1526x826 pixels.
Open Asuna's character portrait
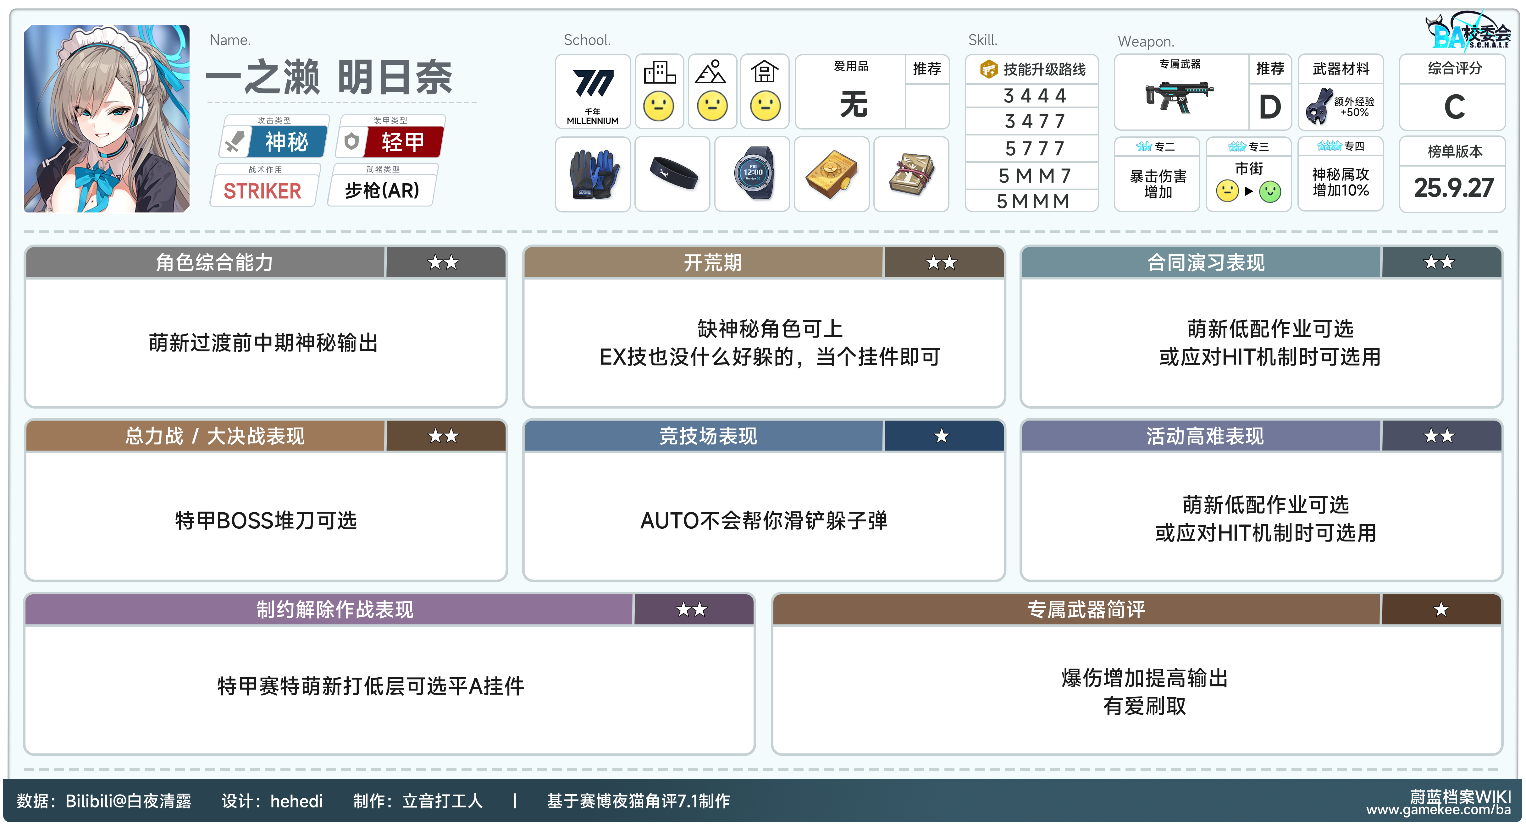107,118
